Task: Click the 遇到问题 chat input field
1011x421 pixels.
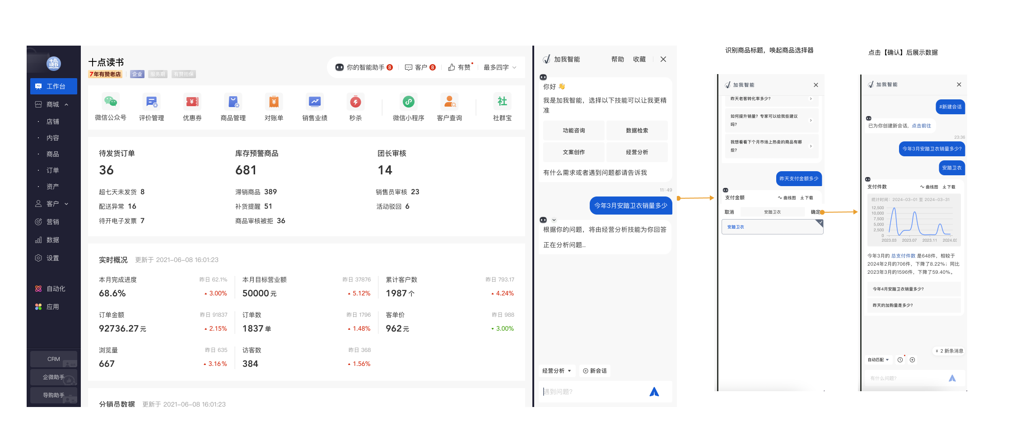Action: coord(594,392)
